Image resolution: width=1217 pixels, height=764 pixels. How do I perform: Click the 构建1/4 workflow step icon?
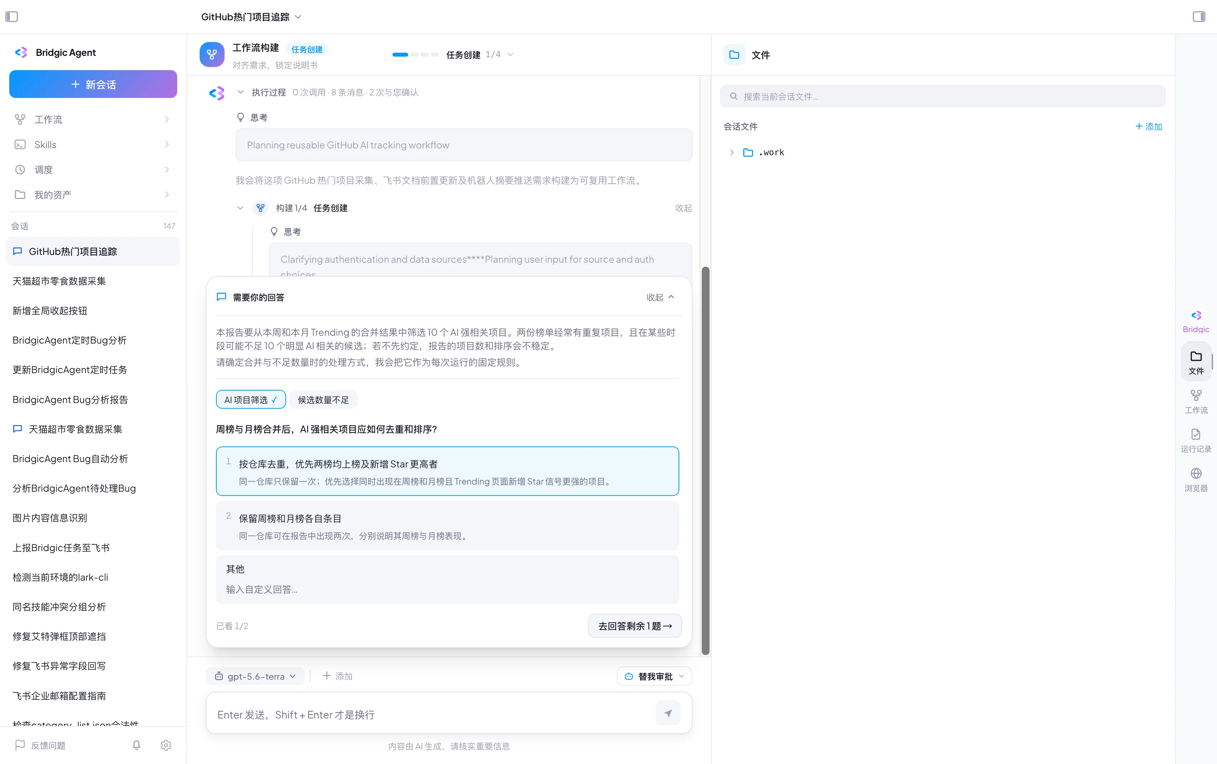point(260,208)
